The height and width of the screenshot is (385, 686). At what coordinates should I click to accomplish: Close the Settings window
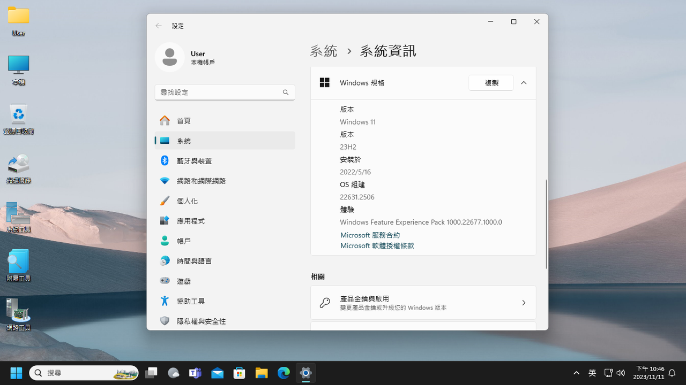click(536, 22)
